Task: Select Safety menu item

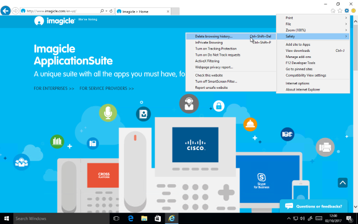Action: pyautogui.click(x=313, y=36)
